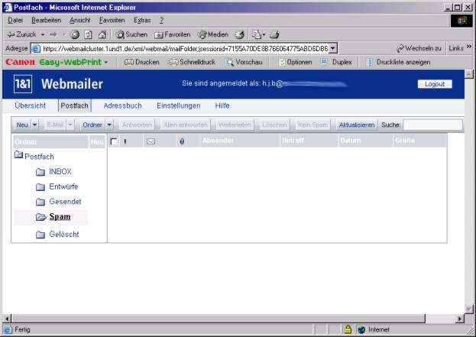Switch to the Adressbuch tab
Screen dimensions: 476x337
coord(122,105)
